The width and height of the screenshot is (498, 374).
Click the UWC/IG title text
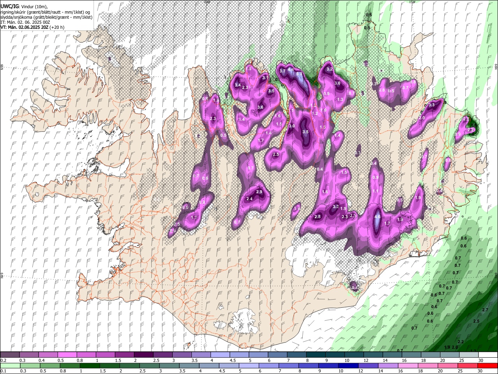click(x=9, y=7)
